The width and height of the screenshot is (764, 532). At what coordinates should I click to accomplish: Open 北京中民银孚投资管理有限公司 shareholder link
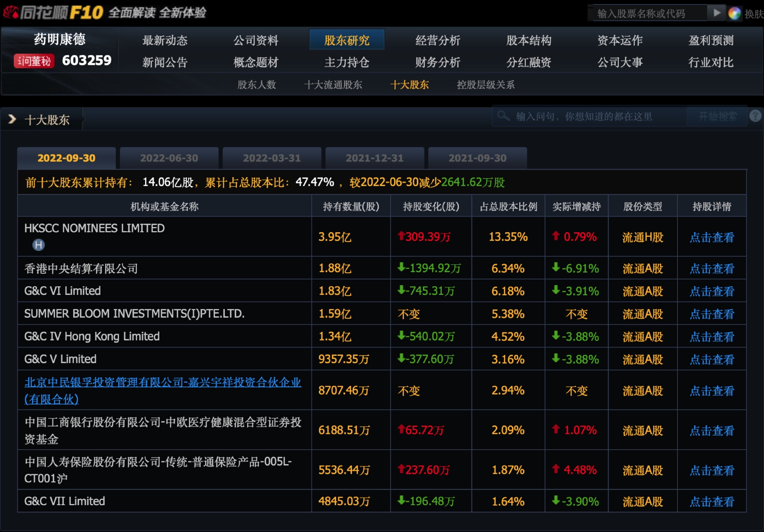(x=163, y=390)
